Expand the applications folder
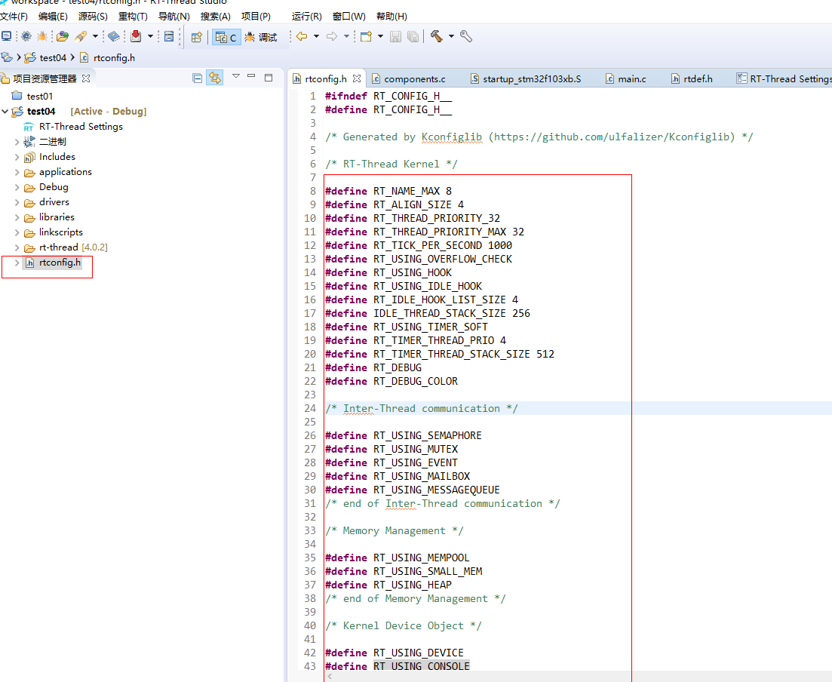The image size is (832, 682). (x=17, y=172)
